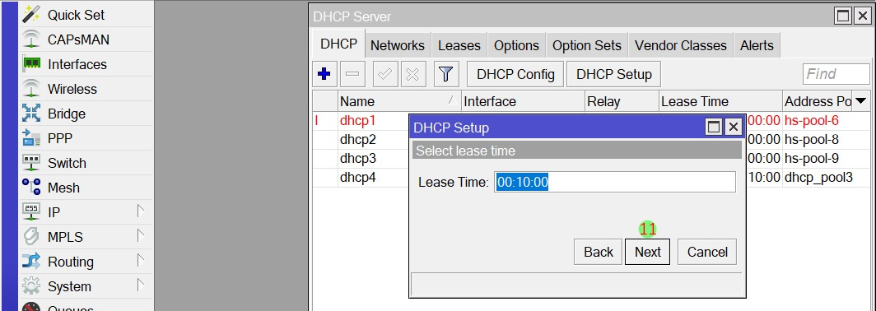Enable the selected entry with checkmark icon
The height and width of the screenshot is (311, 876).
384,74
